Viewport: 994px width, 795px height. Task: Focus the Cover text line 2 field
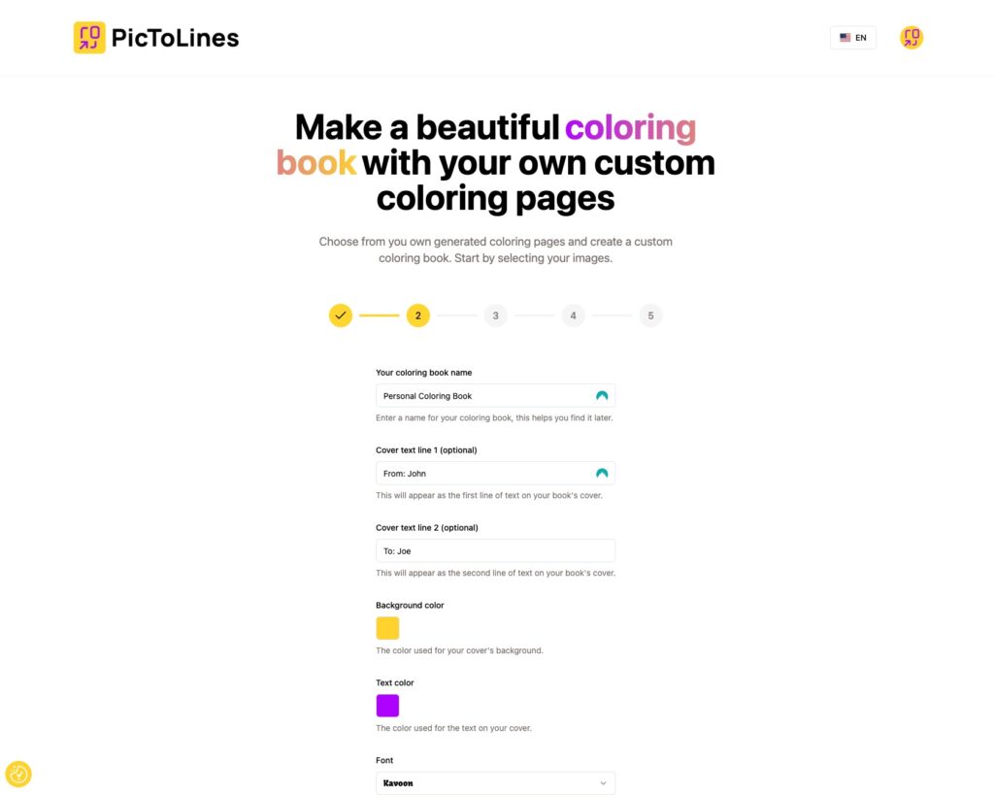[495, 550]
